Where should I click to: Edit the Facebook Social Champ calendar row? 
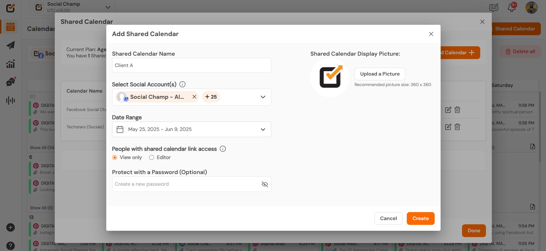(448, 110)
